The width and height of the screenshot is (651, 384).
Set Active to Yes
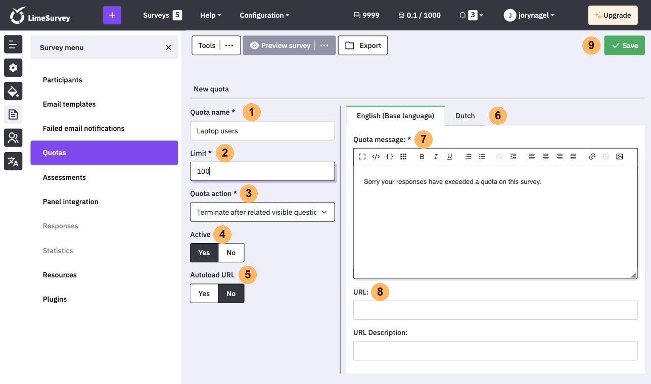204,253
